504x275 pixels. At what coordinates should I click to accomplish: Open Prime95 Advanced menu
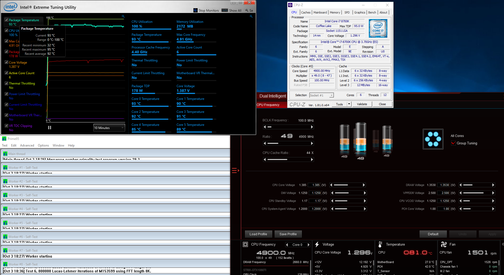pos(27,145)
